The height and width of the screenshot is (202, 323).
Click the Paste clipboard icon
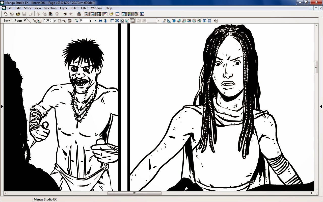(x=50, y=14)
